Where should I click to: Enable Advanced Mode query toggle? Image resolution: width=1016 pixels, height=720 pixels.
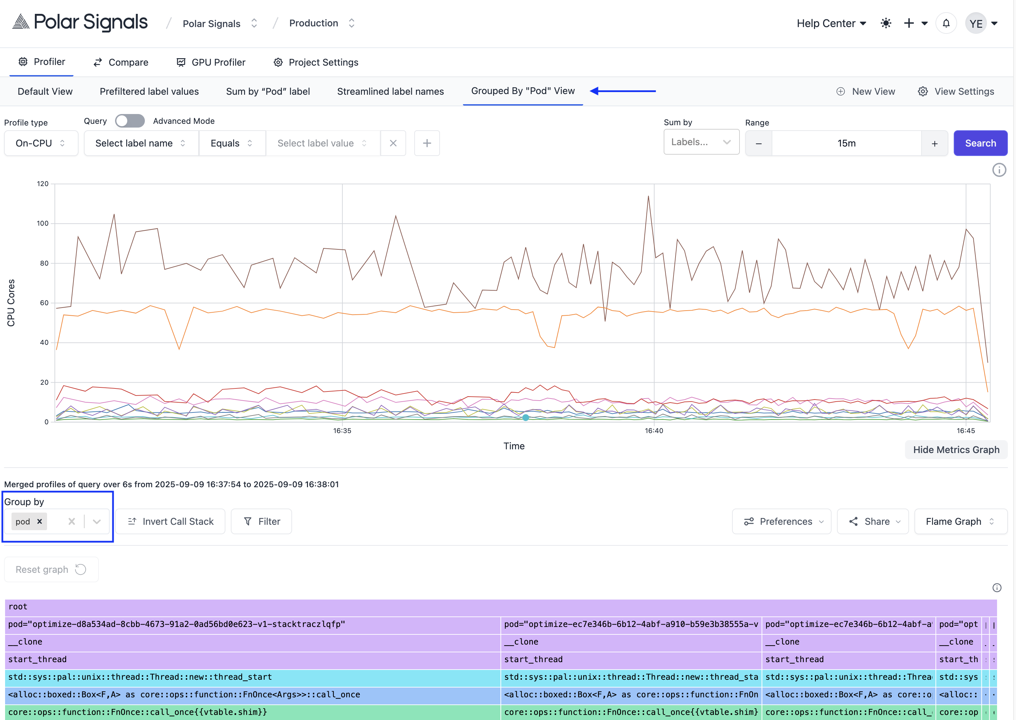130,120
